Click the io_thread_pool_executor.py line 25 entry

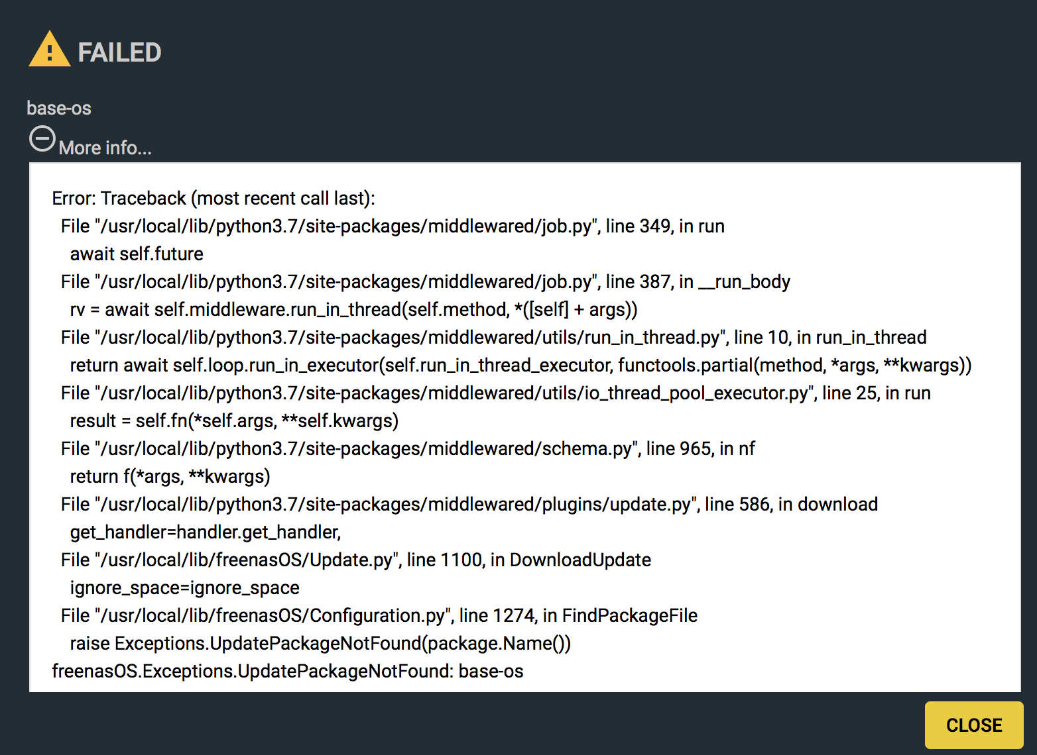[496, 393]
